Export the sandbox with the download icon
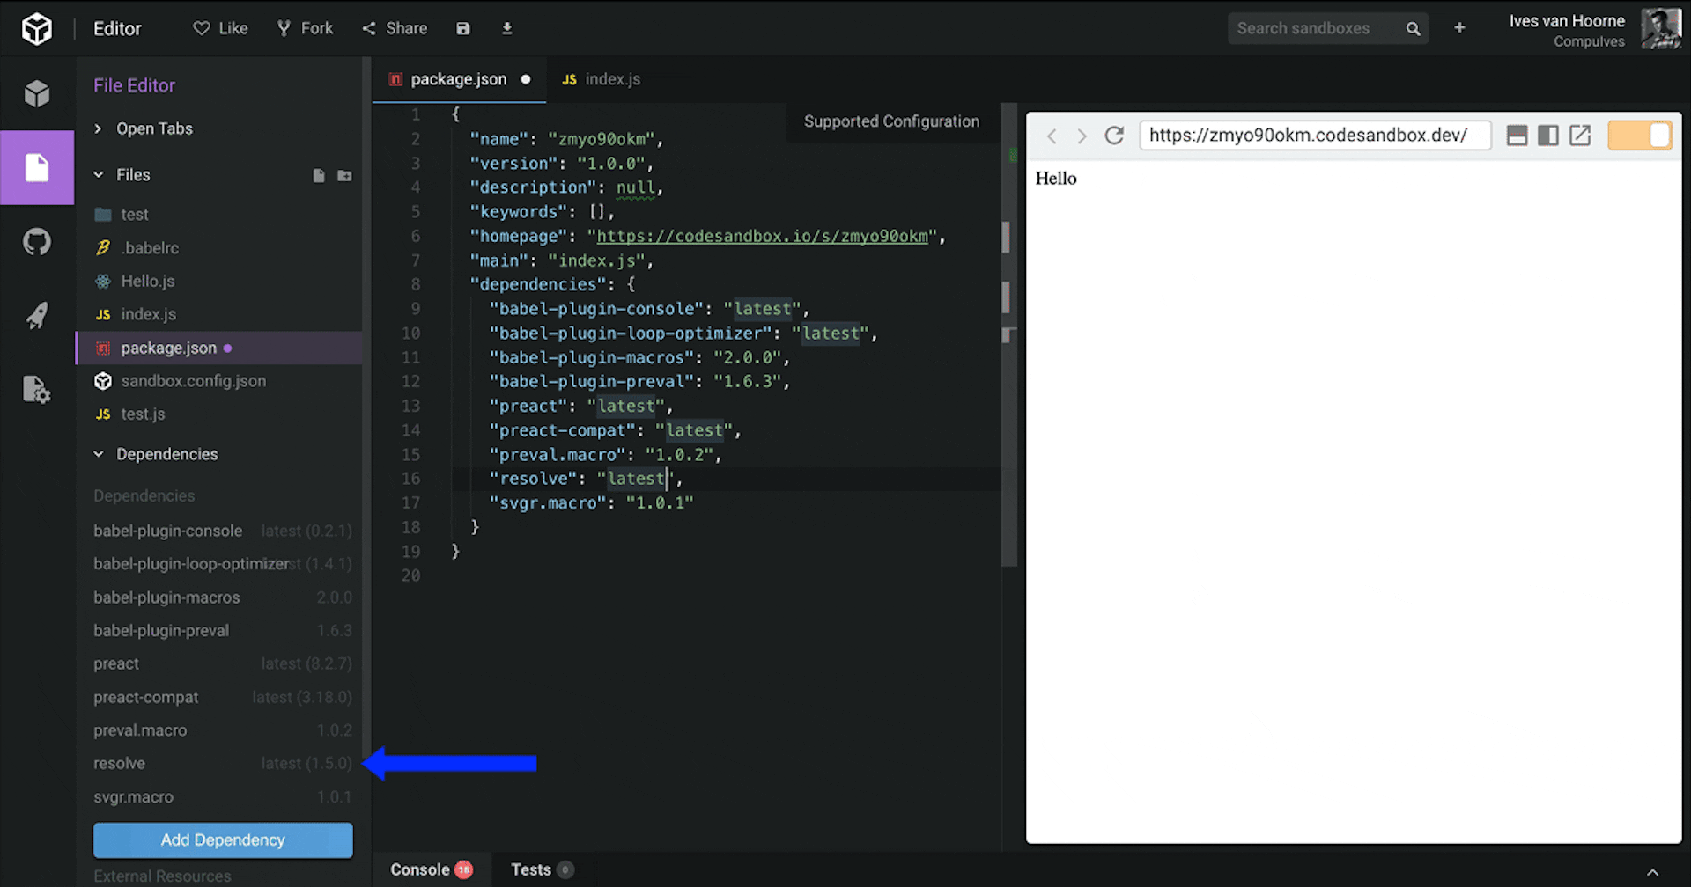Viewport: 1691px width, 887px height. tap(506, 27)
